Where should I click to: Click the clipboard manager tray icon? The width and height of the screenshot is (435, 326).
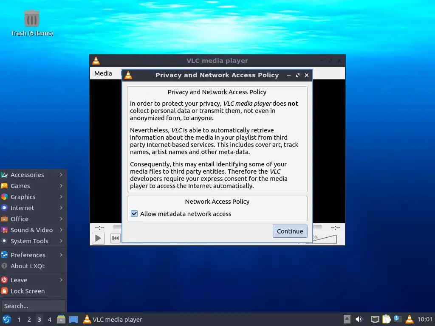point(387,319)
